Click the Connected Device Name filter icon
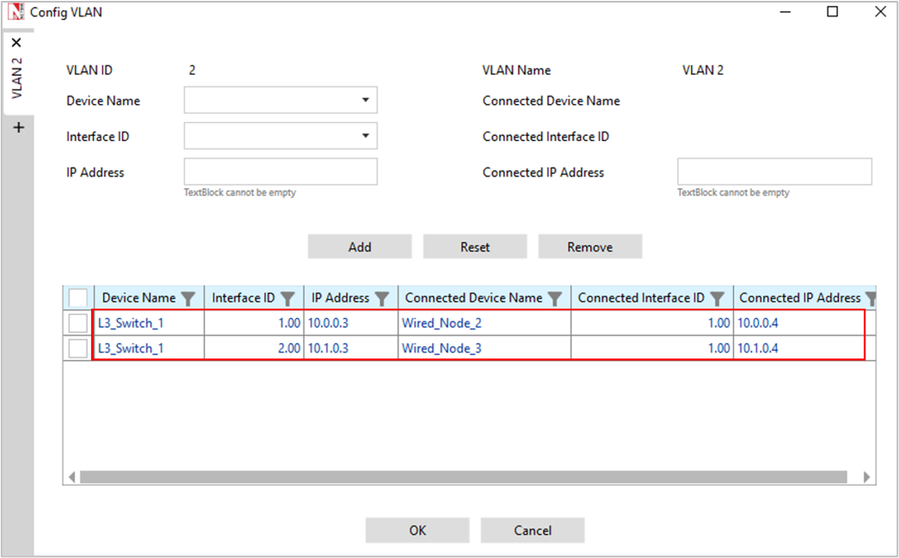 [555, 298]
